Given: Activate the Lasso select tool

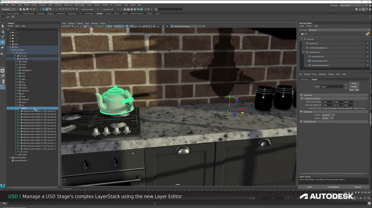Looking at the screenshot, I should [x=3, y=32].
